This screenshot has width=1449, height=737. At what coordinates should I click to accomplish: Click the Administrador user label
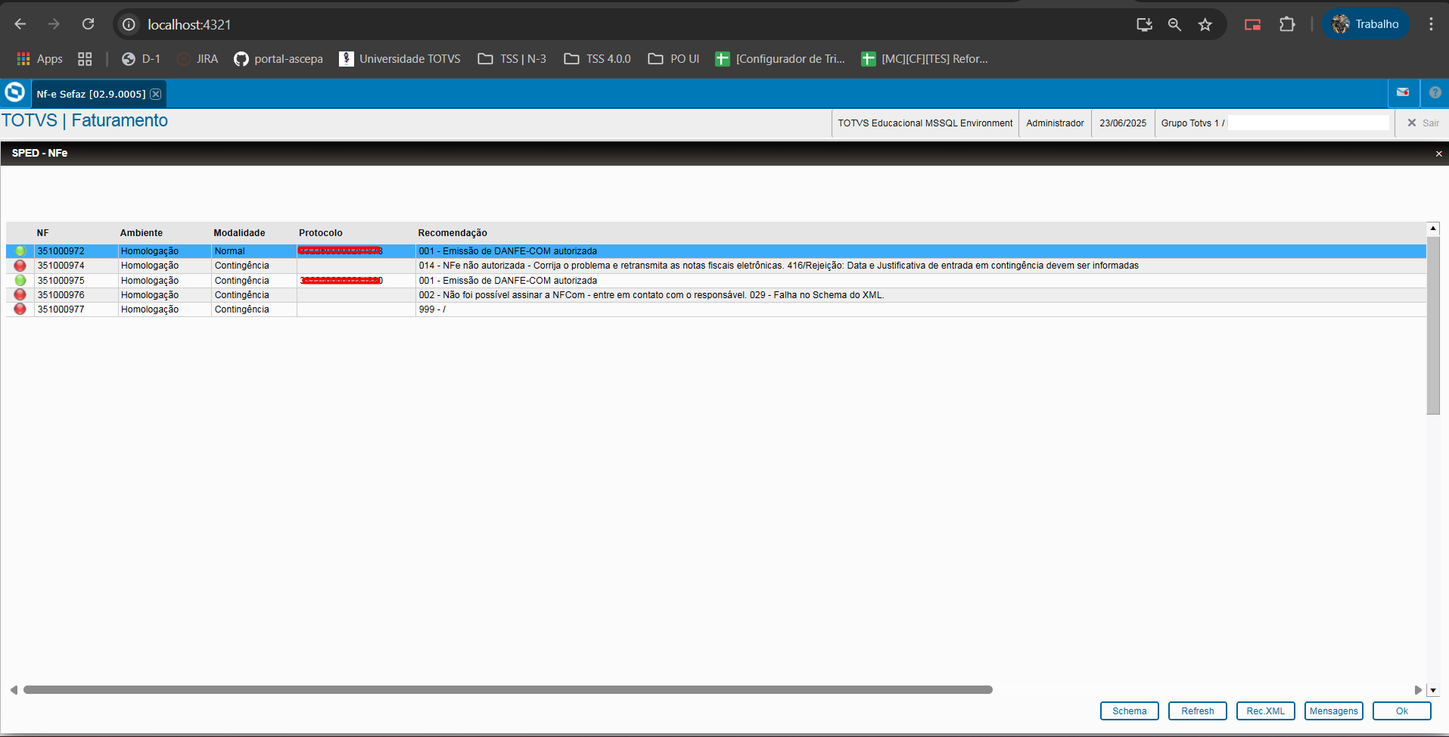coord(1055,123)
